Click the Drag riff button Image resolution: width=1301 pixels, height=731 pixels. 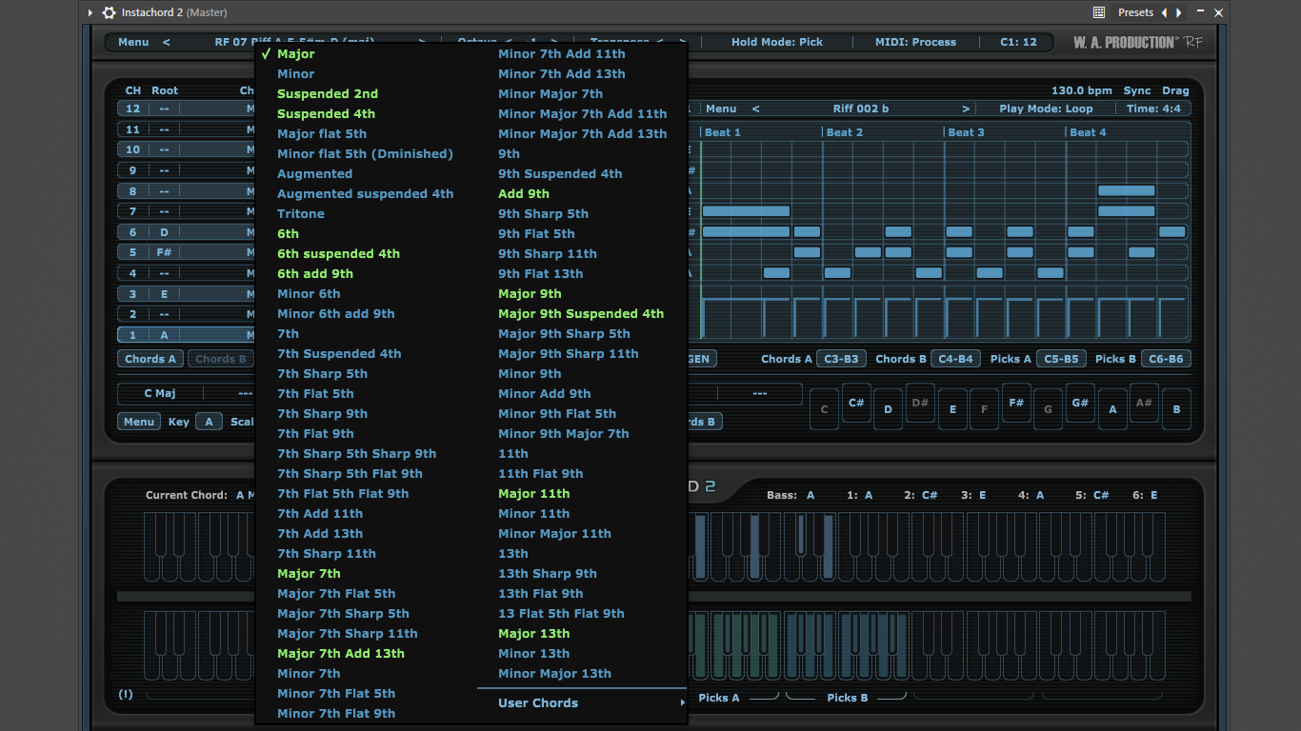coord(1175,90)
